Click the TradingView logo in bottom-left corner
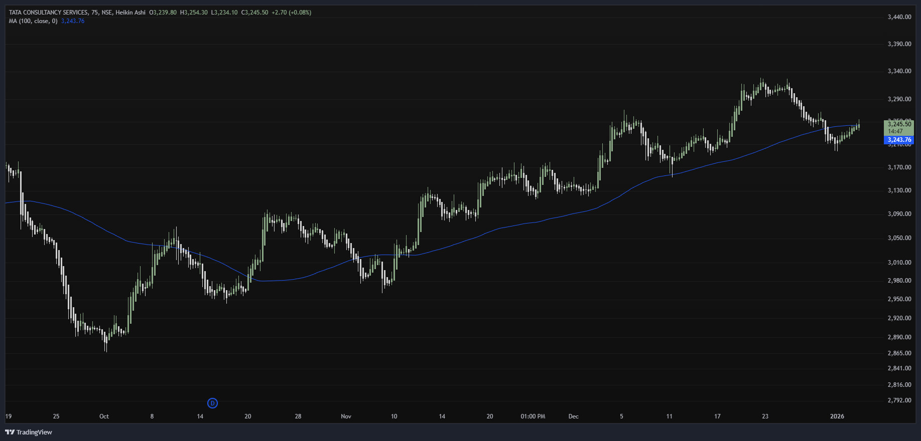 (29, 432)
